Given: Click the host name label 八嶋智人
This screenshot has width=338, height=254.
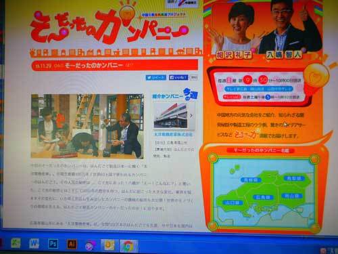Looking at the screenshot, I should coord(284,55).
